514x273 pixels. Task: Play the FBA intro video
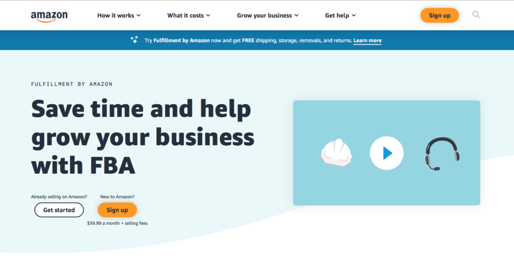tap(387, 153)
